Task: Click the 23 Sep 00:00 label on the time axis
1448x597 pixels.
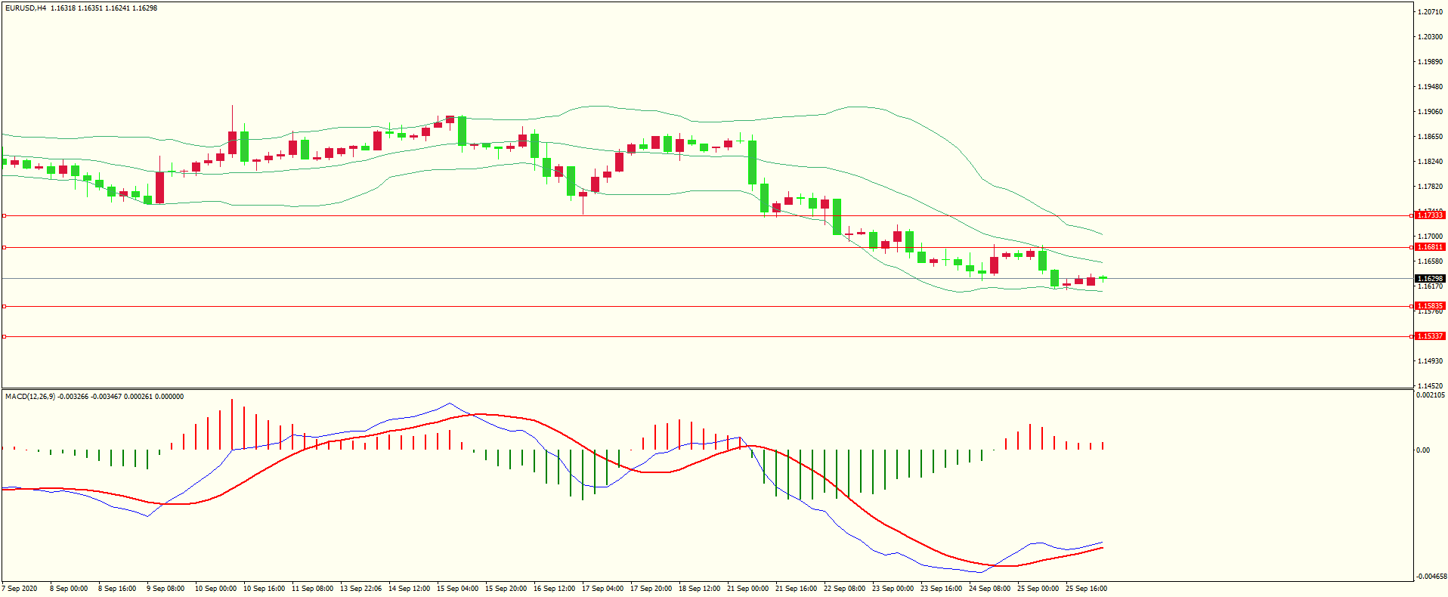Action: point(893,589)
